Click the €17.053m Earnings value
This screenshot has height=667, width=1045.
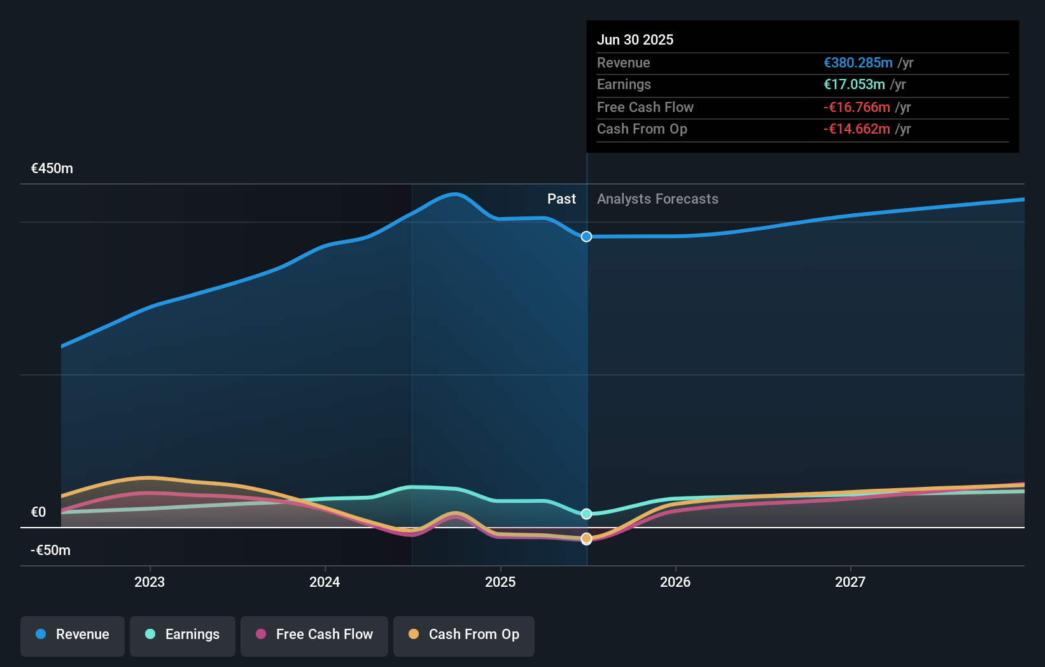(854, 84)
